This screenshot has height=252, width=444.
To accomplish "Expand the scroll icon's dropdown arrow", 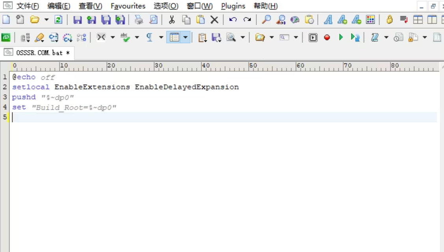I will (x=386, y=37).
